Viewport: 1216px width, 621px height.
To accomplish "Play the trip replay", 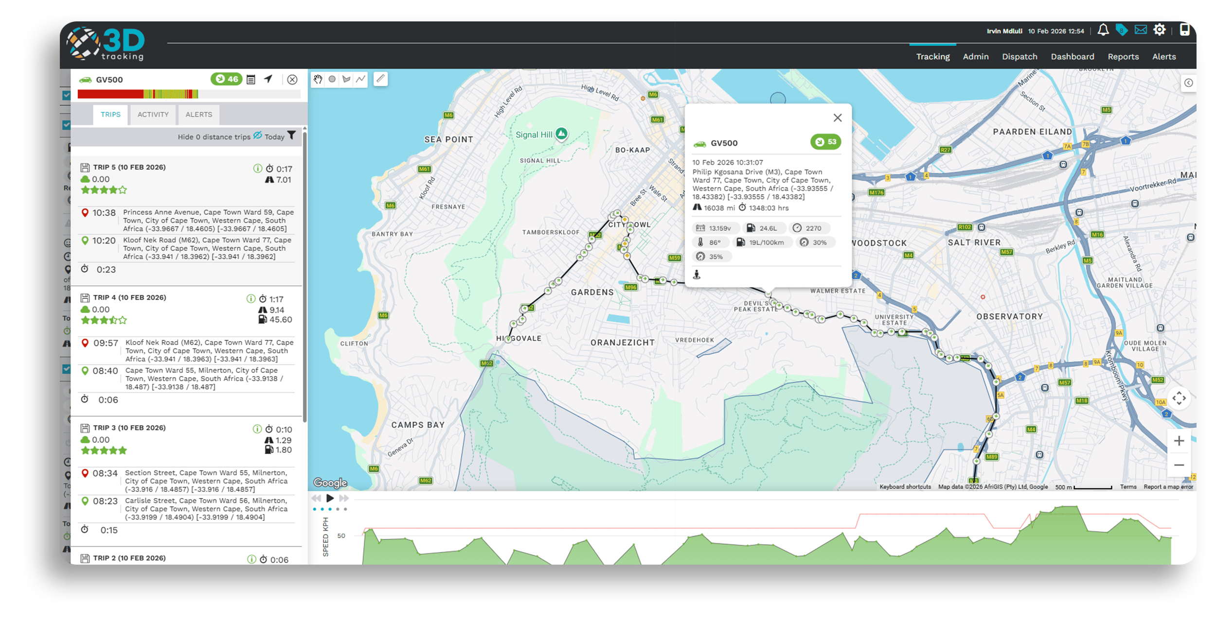I will (x=330, y=498).
